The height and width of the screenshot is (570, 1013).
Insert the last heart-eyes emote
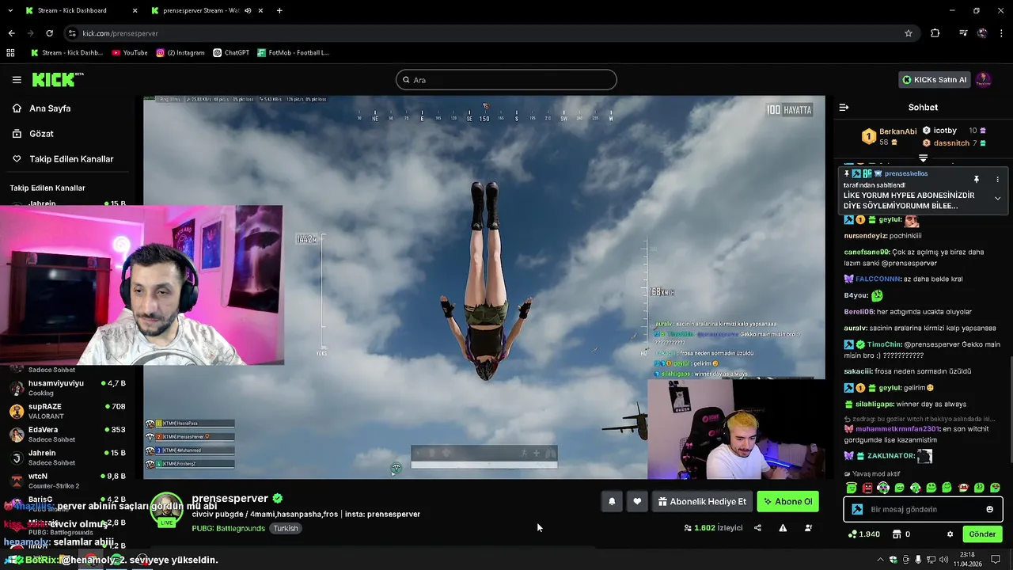tap(995, 488)
